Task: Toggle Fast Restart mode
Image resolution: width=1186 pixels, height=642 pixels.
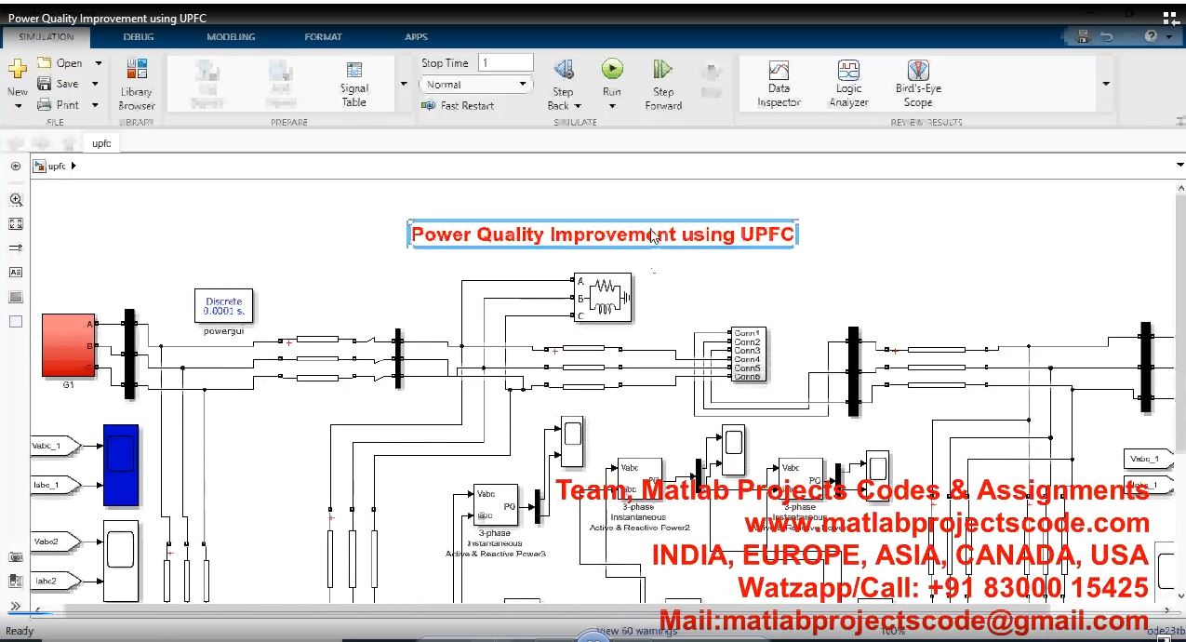Action: pos(459,106)
